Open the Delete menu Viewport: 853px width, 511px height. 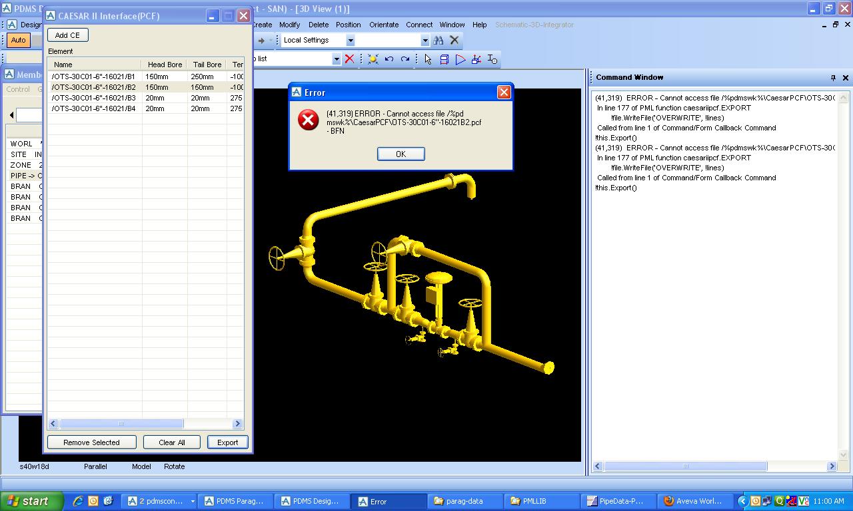(319, 25)
